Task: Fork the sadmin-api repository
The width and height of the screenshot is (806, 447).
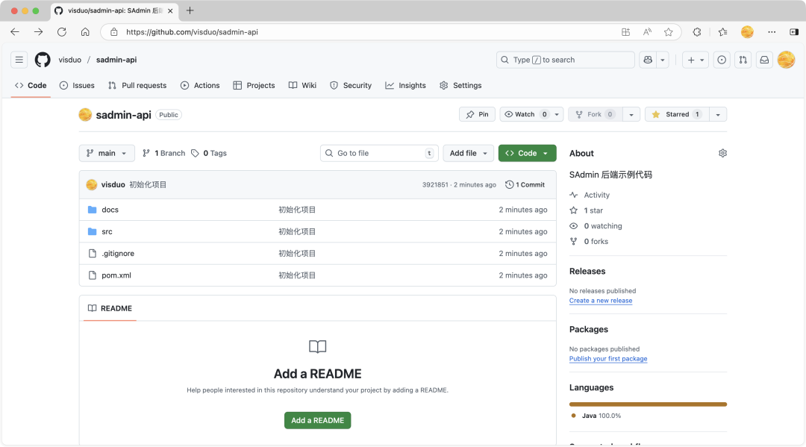Action: (595, 114)
